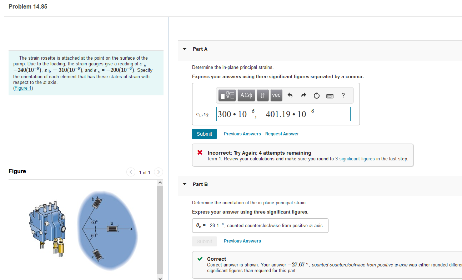Open the Figure 1 link
The image size is (462, 280).
(23, 88)
